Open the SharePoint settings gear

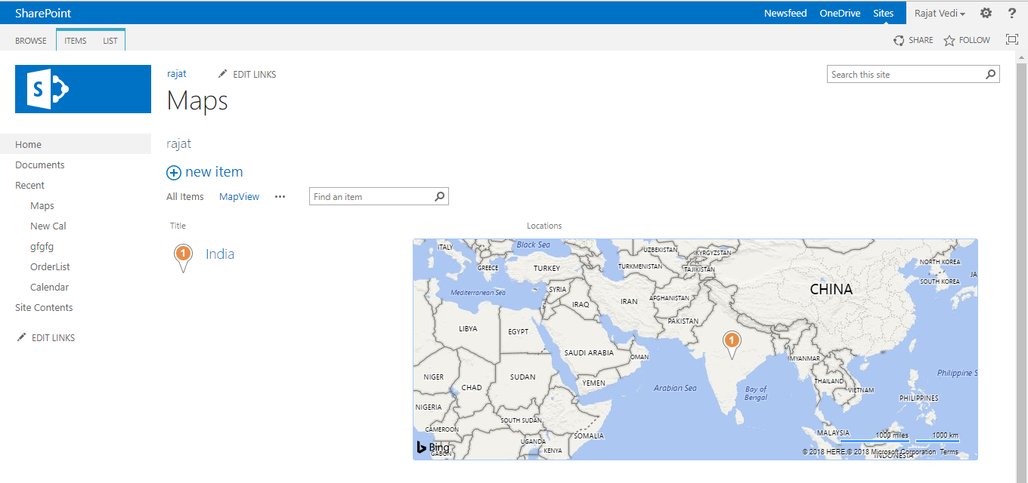986,13
